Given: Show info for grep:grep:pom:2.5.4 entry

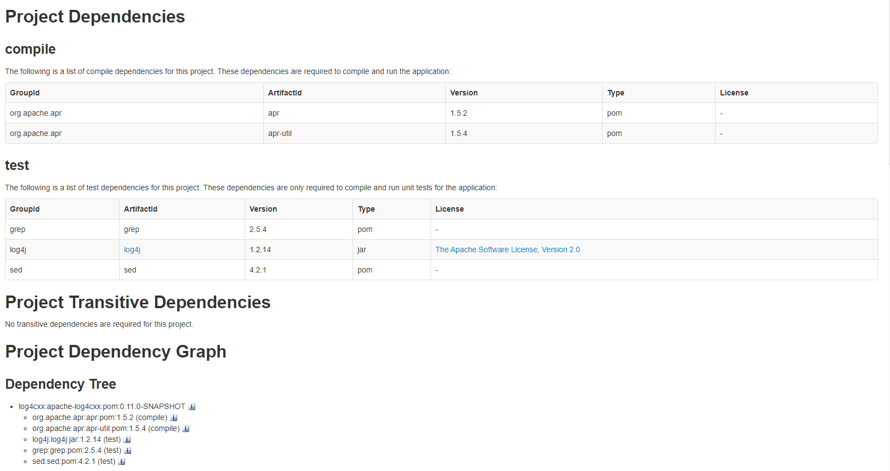Looking at the screenshot, I should click(128, 451).
